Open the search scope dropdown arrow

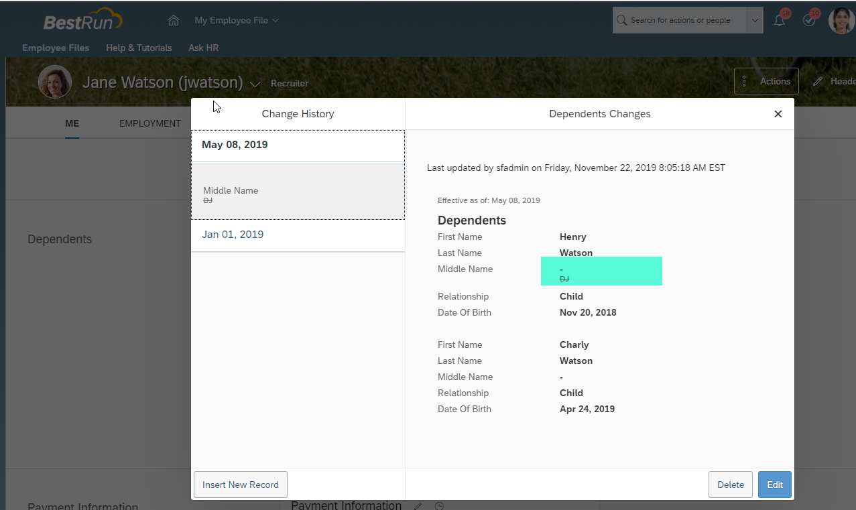[755, 20]
